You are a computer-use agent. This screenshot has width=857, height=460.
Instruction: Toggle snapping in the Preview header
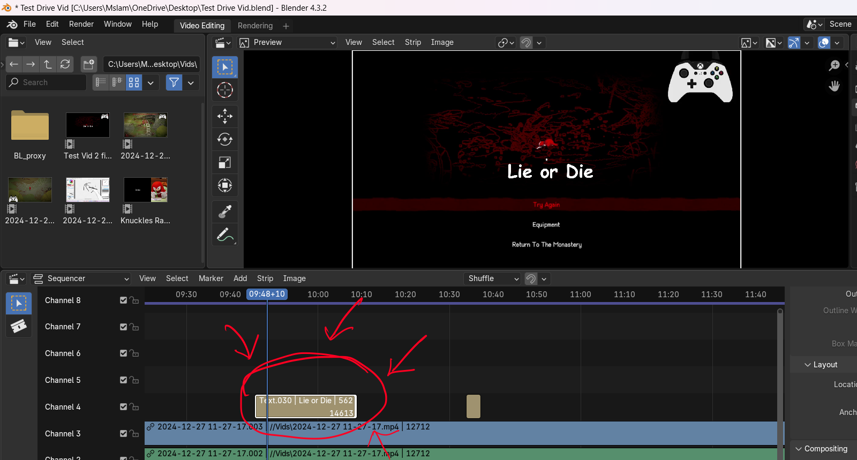click(527, 43)
